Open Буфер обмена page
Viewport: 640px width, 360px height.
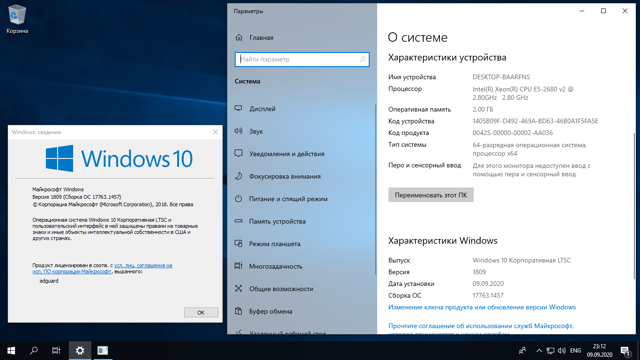pos(302,311)
